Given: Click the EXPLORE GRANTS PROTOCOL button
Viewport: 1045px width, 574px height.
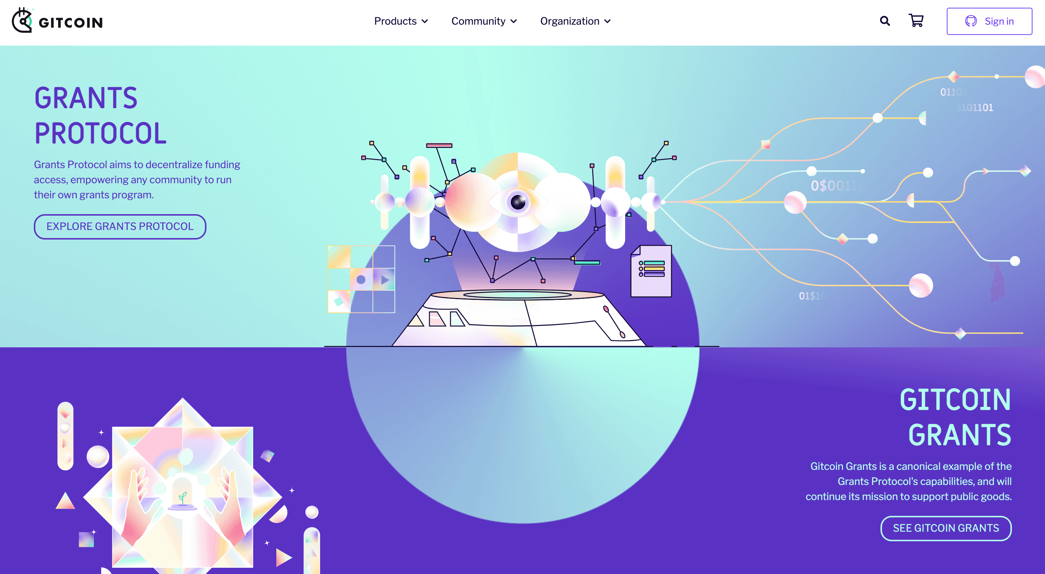Looking at the screenshot, I should click(x=120, y=226).
